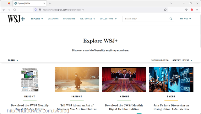
Task: Maximize the Firefox window
Action: [191, 3]
